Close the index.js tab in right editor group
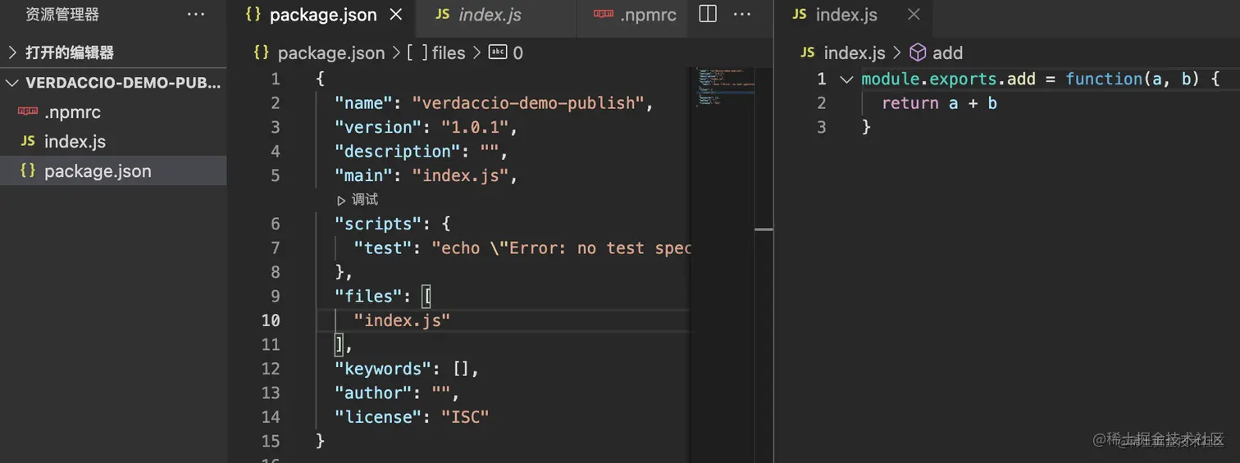Viewport: 1240px width, 463px height. click(914, 15)
